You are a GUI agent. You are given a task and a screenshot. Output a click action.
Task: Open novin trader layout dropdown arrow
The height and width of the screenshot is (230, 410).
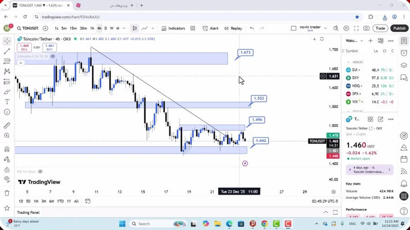coord(325,28)
